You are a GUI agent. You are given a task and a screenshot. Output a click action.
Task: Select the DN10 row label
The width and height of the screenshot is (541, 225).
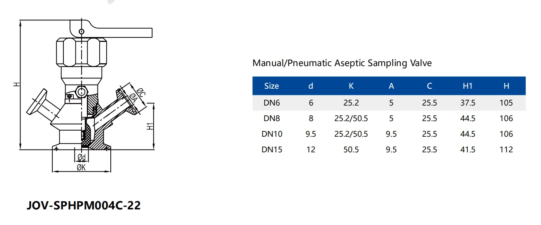point(272,134)
